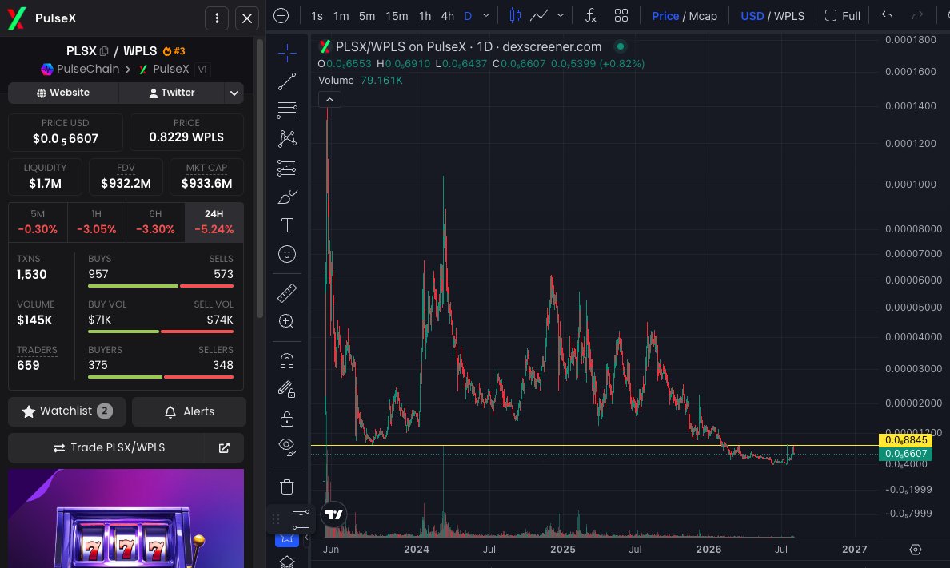Viewport: 950px width, 568px height.
Task: Open the object tree layers icon
Action: coord(287,562)
